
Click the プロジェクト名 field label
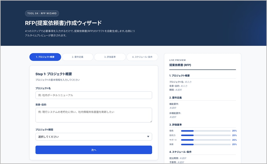click(x=43, y=88)
